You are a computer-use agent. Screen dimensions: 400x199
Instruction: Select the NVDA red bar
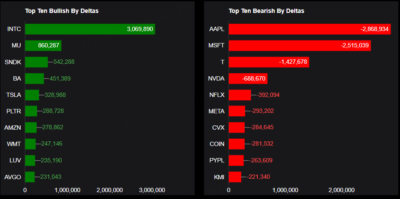coord(248,78)
